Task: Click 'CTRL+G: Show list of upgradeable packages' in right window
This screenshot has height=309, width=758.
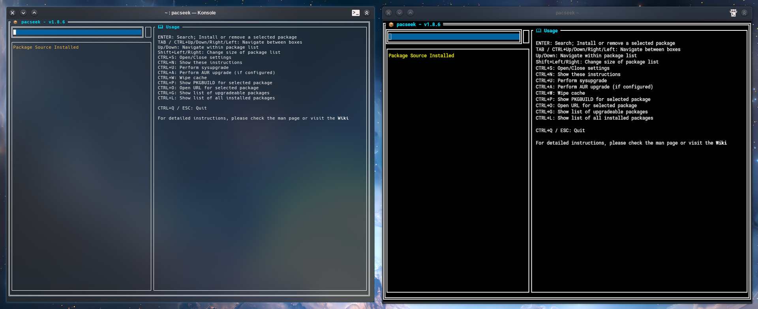Action: pos(592,112)
